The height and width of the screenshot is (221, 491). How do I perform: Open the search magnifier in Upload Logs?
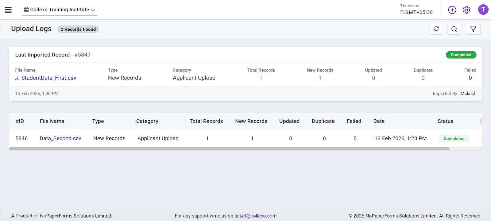454,29
